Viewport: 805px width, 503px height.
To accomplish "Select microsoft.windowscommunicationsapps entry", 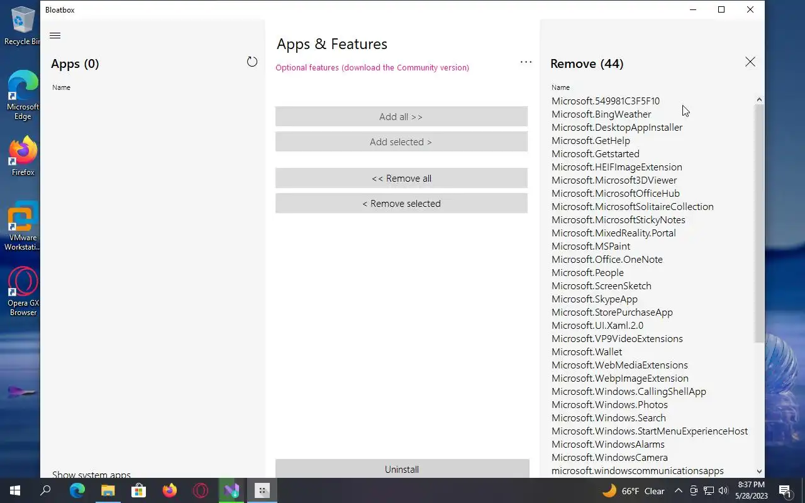I will tap(638, 470).
